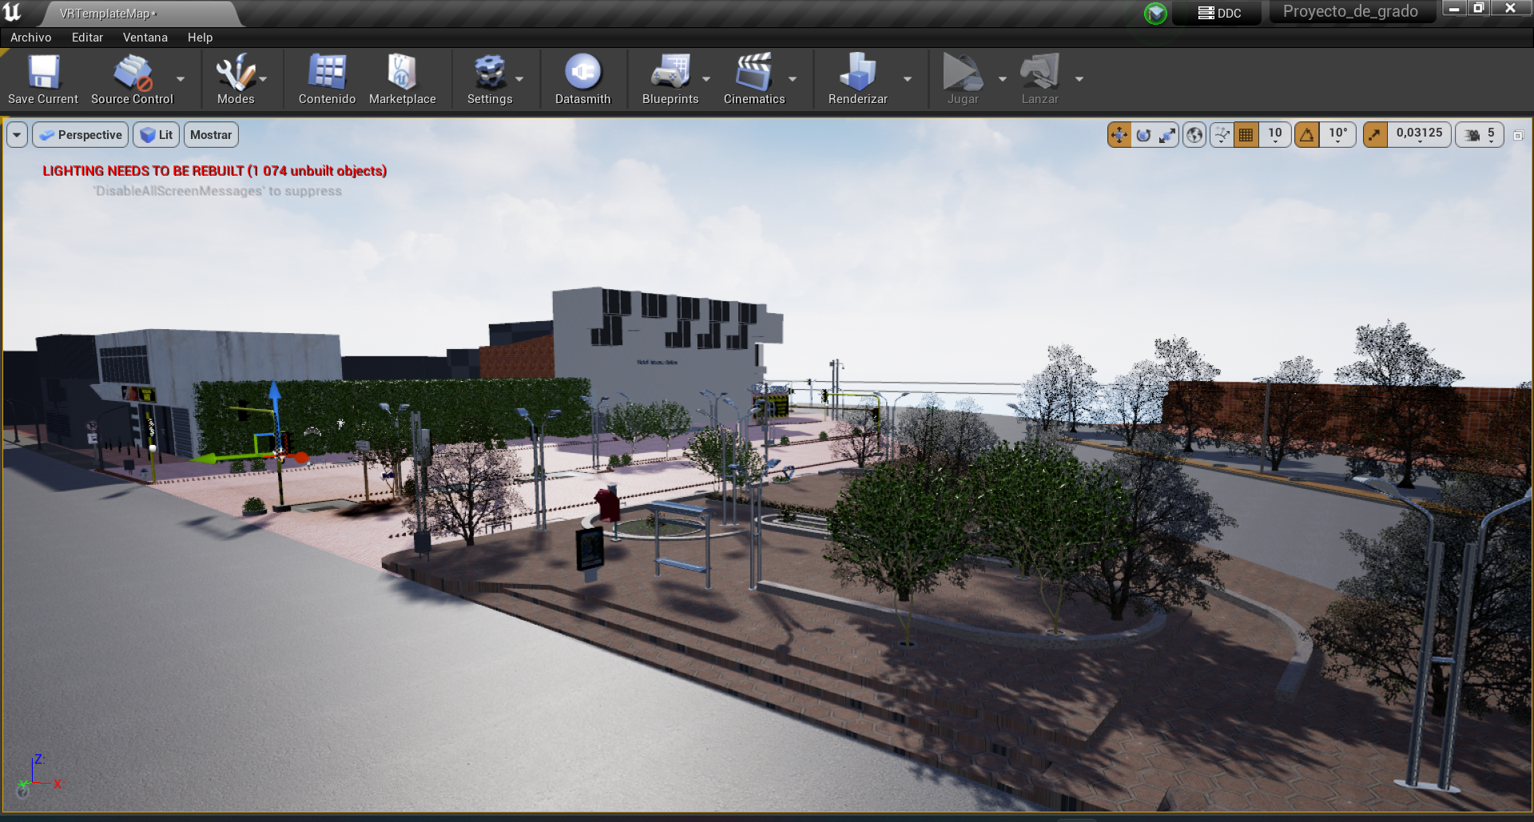1534x822 pixels.
Task: Toggle scale snapping
Action: (1375, 135)
